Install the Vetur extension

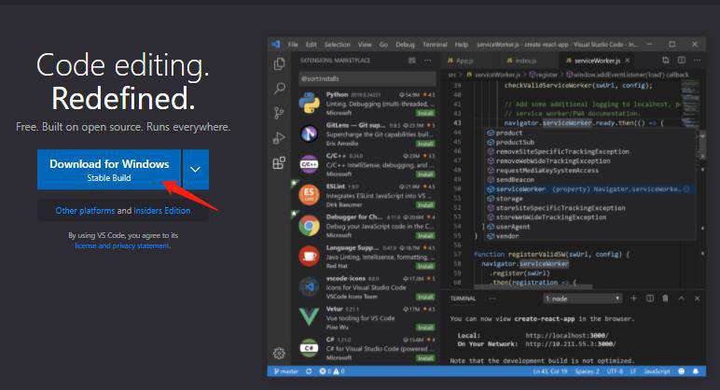[x=425, y=327]
